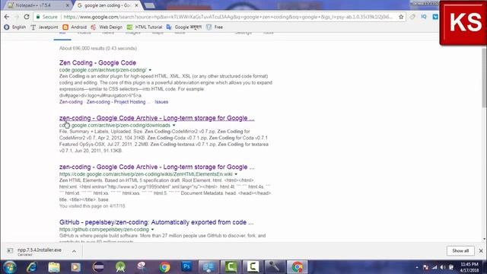Open the HTML Tutorial bookmark

point(145,27)
